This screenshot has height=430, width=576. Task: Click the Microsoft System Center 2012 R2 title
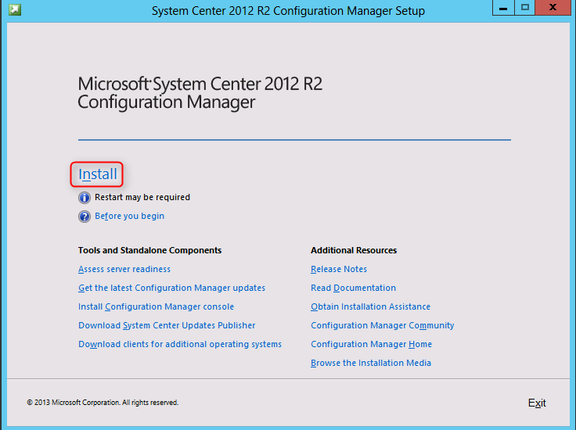coord(200,93)
